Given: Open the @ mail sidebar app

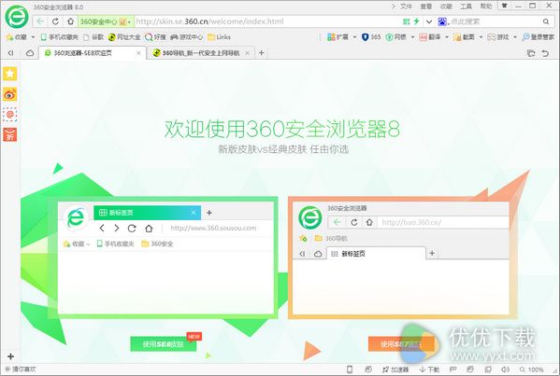Looking at the screenshot, I should click(x=10, y=115).
